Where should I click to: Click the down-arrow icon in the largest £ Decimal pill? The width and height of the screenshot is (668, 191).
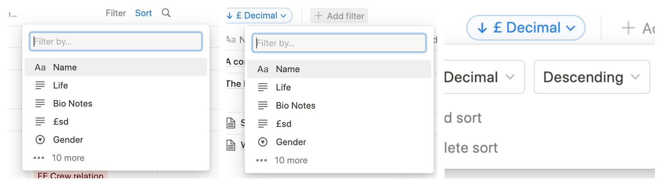pos(482,28)
